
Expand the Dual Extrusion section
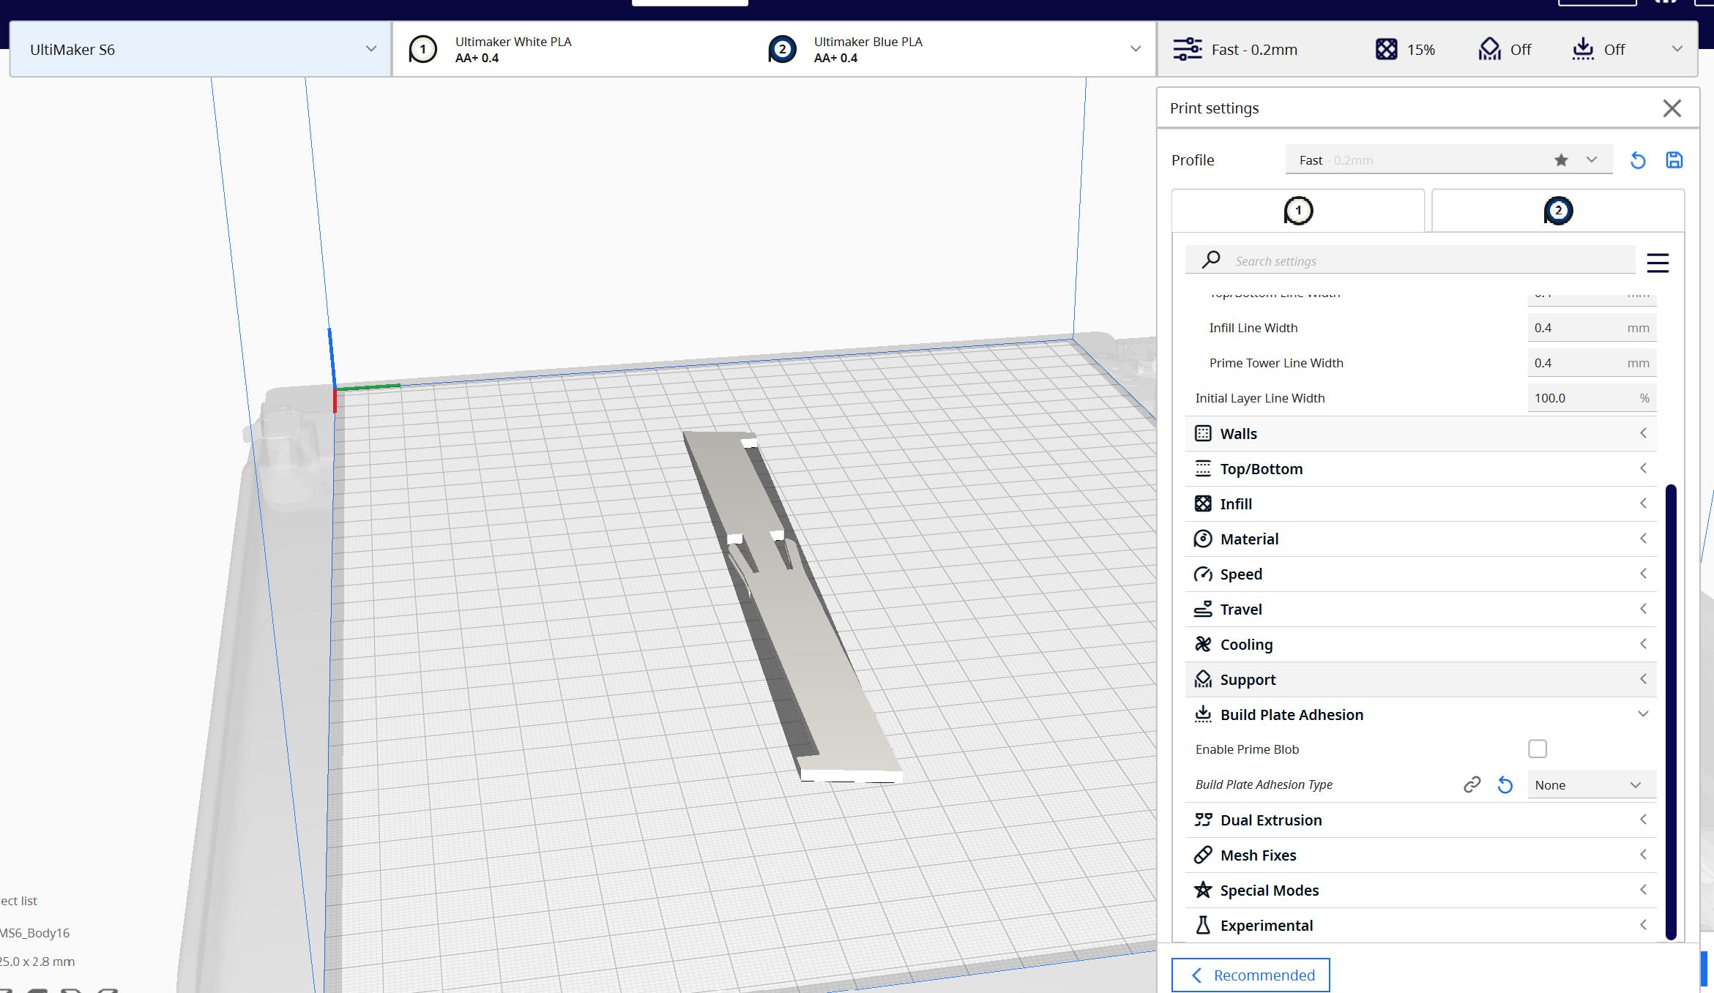[1420, 820]
